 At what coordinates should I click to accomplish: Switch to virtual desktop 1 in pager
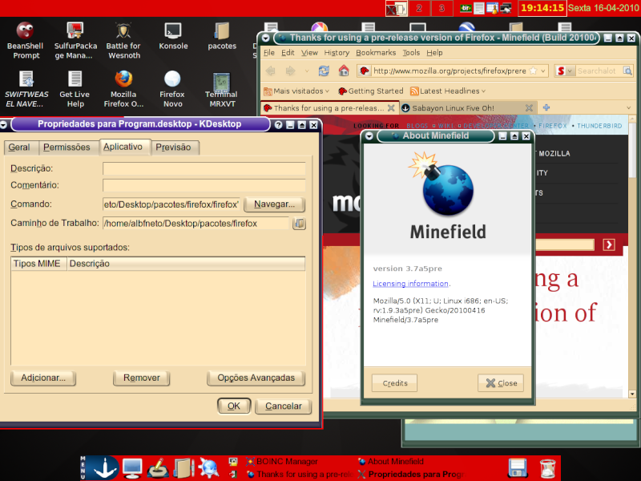click(x=397, y=8)
